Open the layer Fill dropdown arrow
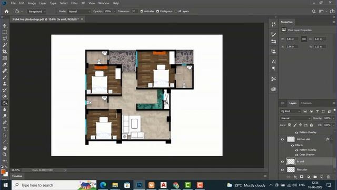The height and width of the screenshot is (190, 337). (x=333, y=125)
